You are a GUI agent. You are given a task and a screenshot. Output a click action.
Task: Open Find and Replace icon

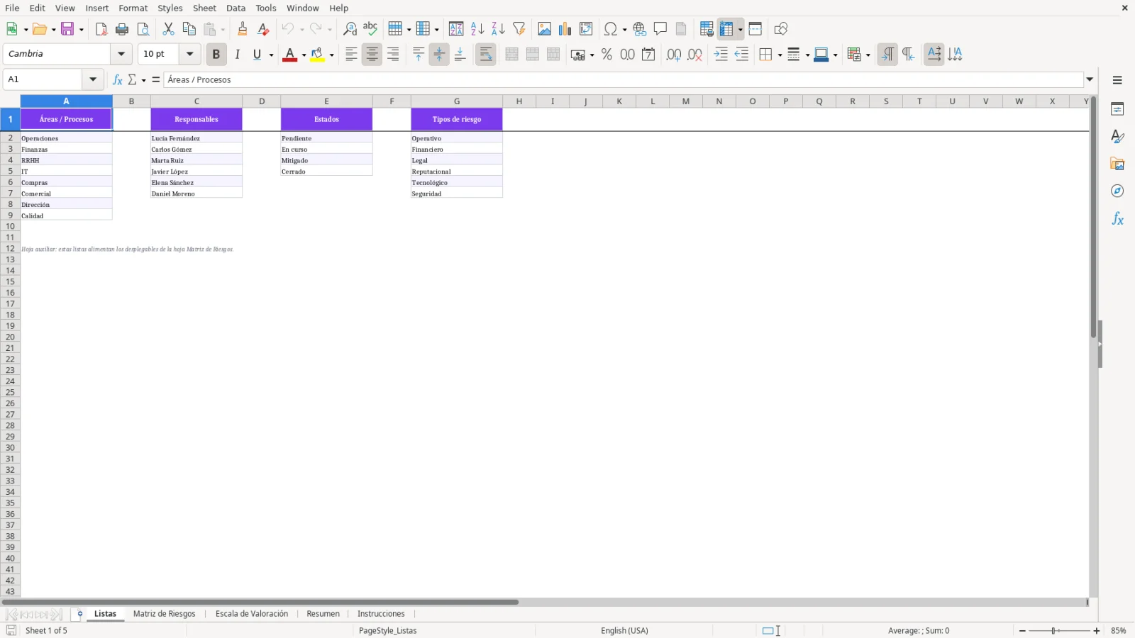(x=350, y=29)
